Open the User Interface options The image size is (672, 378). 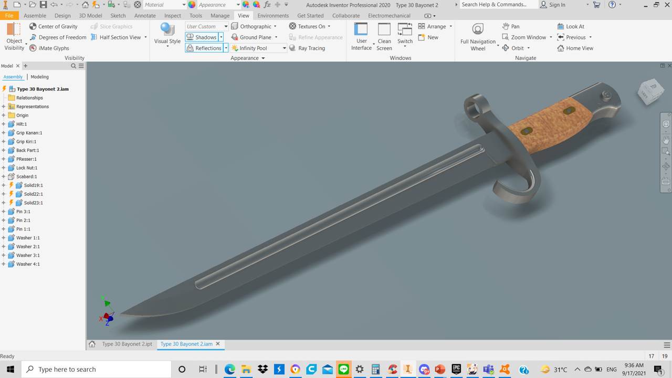pos(361,37)
